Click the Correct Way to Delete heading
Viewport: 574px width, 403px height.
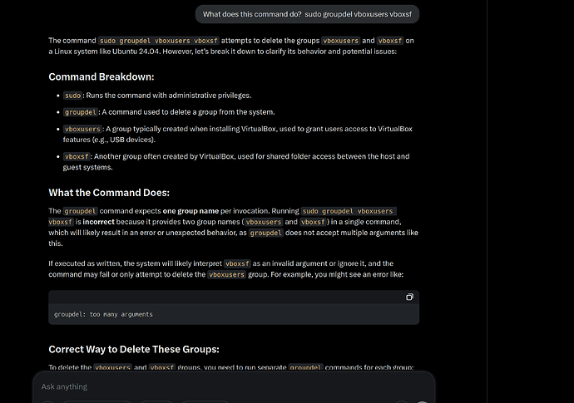coord(133,349)
